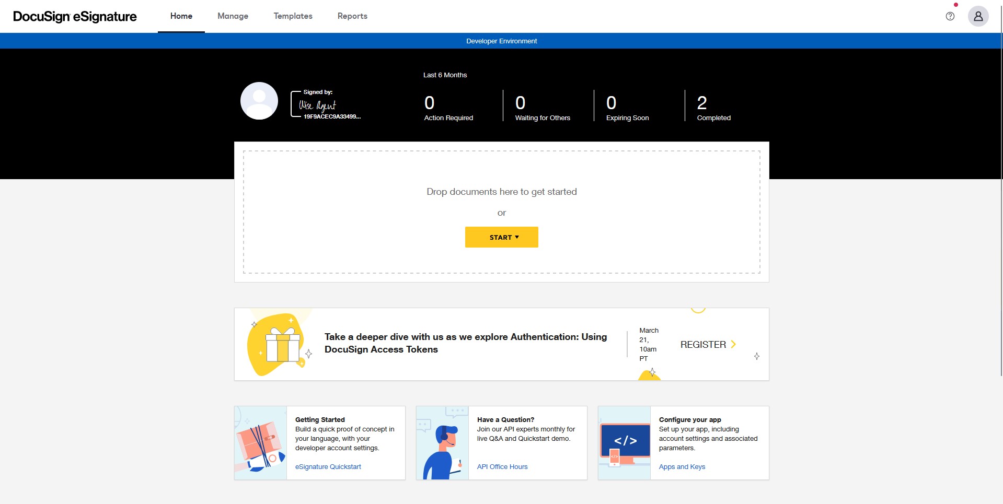Open the user account avatar menu
1003x504 pixels.
(978, 16)
